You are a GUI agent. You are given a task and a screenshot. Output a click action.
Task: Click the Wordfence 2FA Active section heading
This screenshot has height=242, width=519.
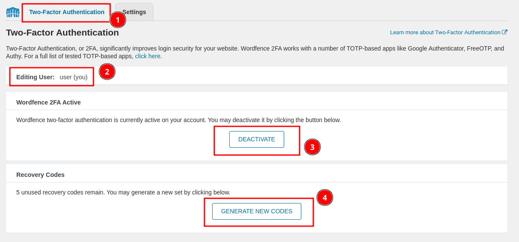click(48, 102)
